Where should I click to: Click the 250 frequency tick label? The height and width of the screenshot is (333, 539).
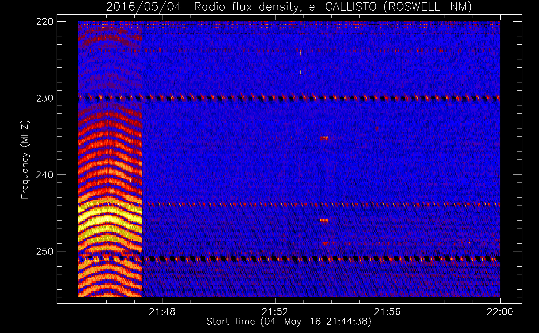click(x=45, y=251)
